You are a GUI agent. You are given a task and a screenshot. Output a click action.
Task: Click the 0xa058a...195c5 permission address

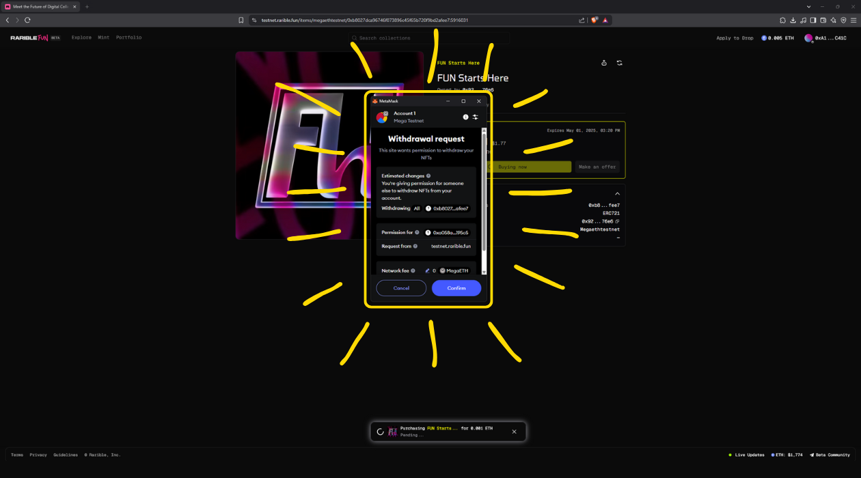448,233
